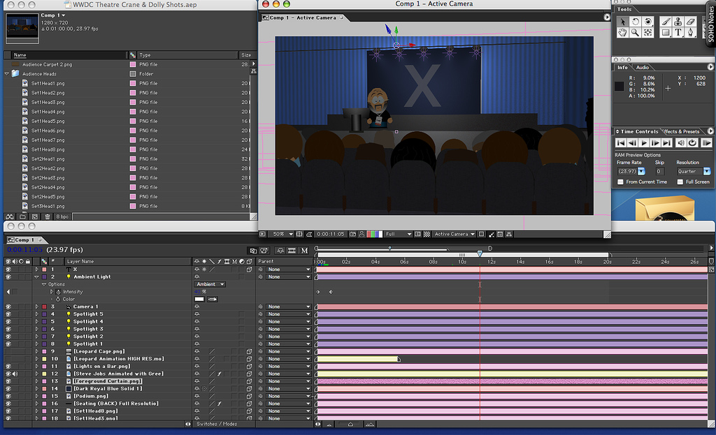Jump to last frame in Time Controls

click(667, 143)
